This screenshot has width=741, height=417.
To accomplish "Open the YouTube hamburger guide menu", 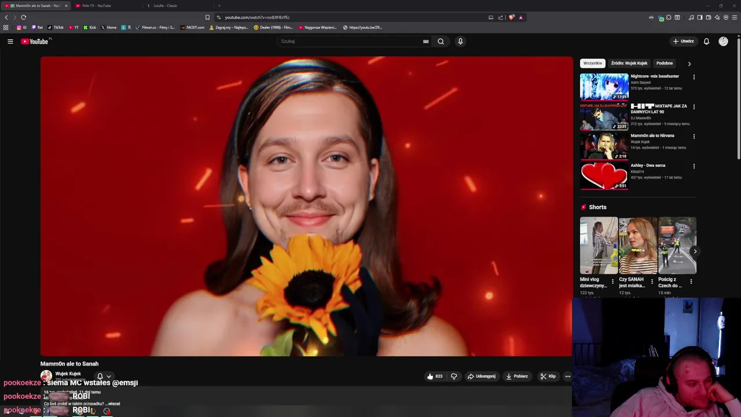I will coord(10,41).
